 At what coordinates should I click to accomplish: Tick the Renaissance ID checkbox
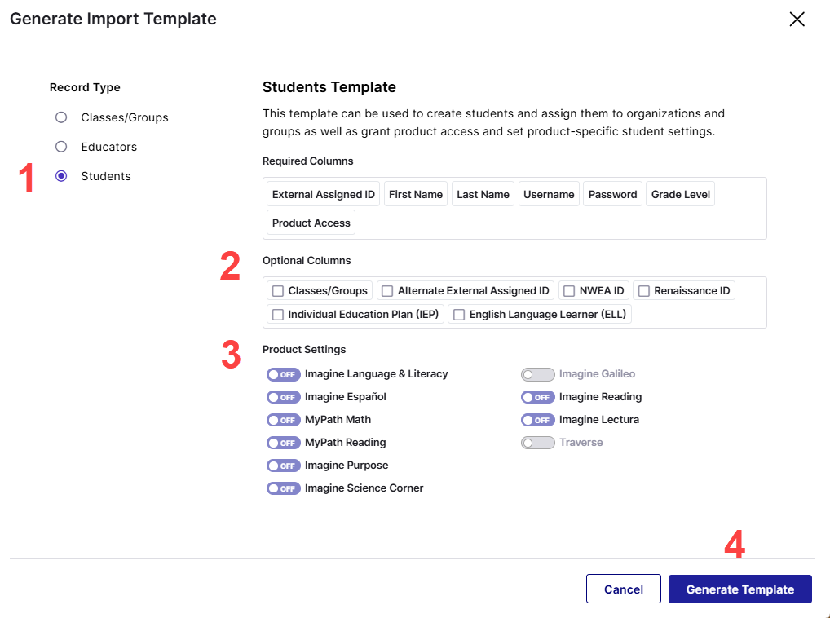tap(643, 291)
